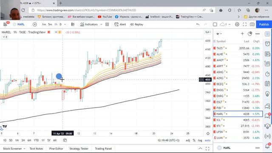
Task: Open the time axis settings gear
Action: click(x=208, y=133)
